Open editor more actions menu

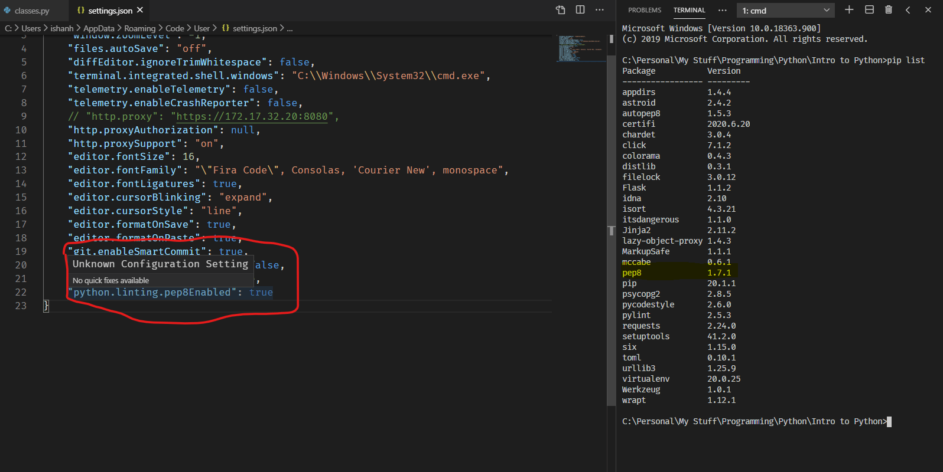[600, 10]
